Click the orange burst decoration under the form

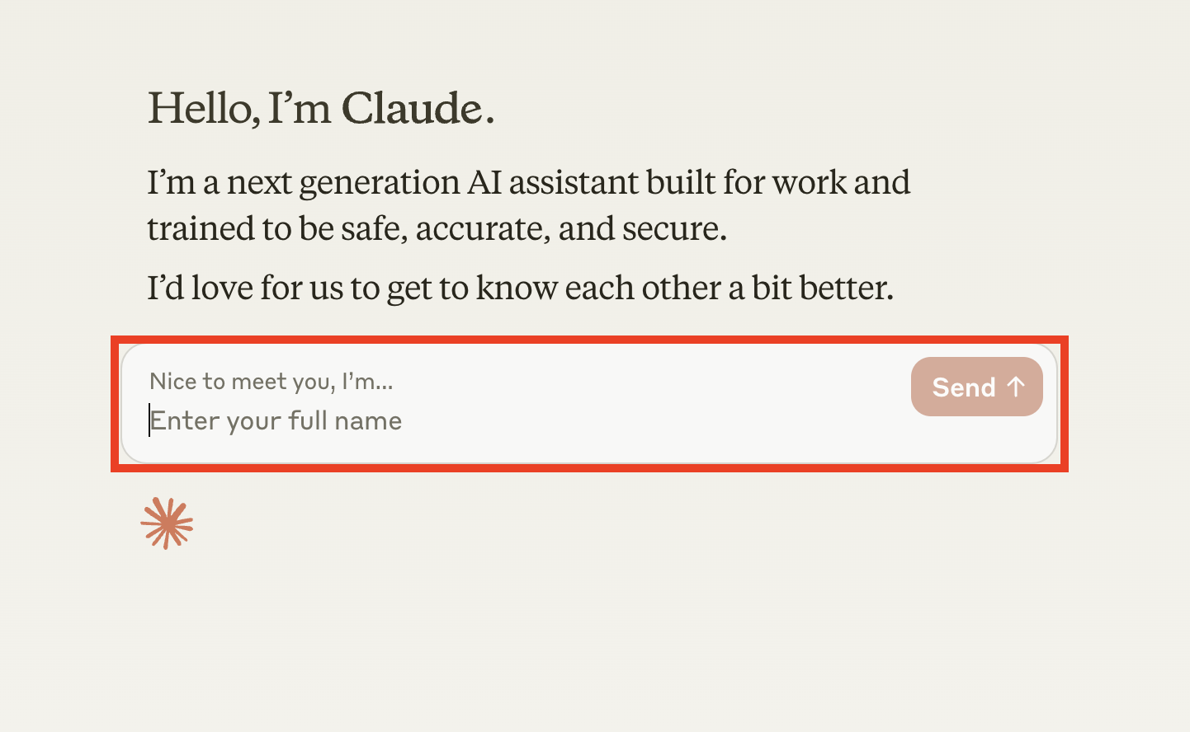168,521
